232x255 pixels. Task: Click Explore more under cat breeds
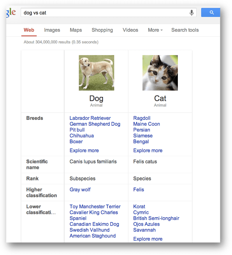(x=148, y=150)
